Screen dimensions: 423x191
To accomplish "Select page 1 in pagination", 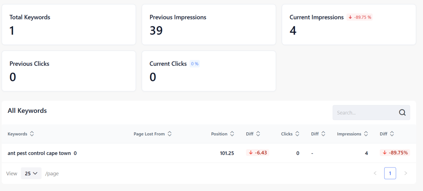I will pyautogui.click(x=390, y=173).
